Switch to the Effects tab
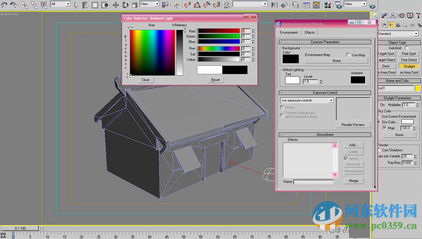The image size is (422, 239). [310, 33]
